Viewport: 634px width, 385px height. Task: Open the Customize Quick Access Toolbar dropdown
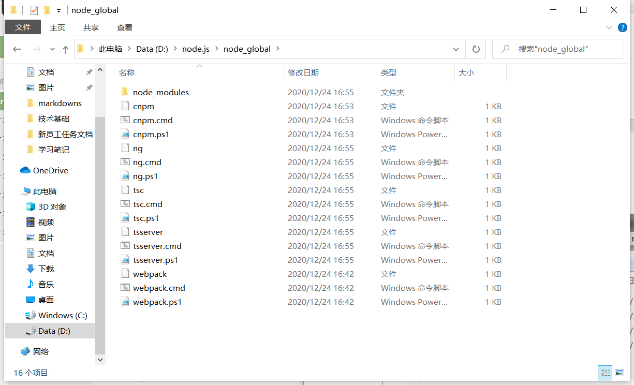[x=58, y=10]
